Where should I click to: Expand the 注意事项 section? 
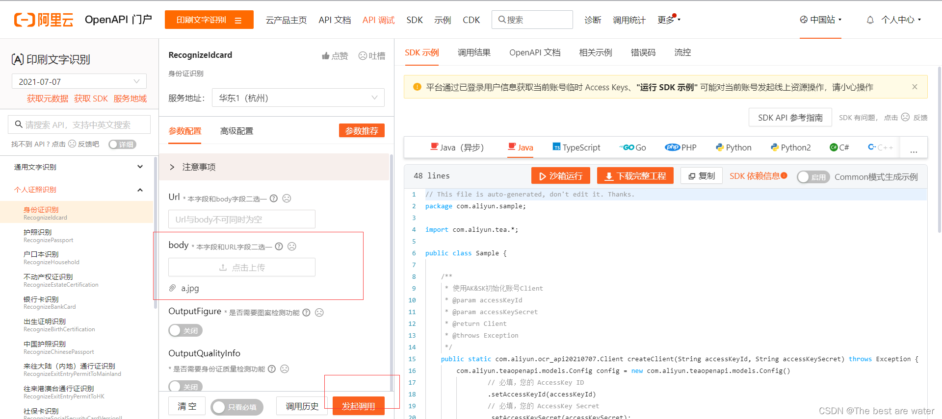(x=274, y=167)
